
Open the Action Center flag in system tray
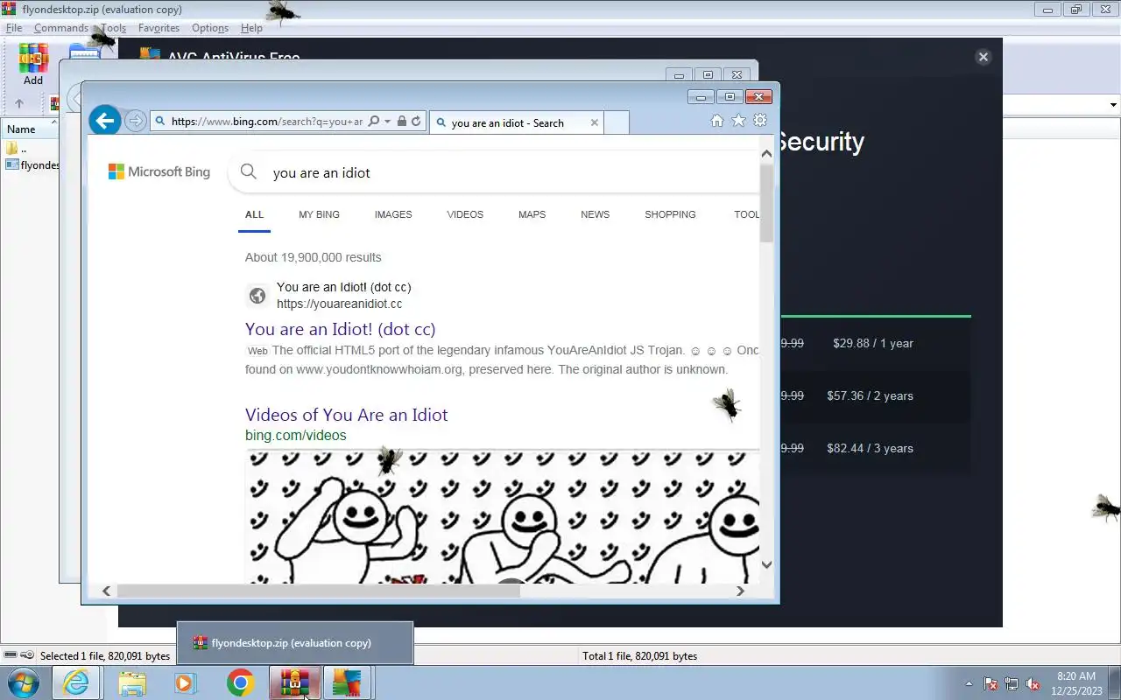(x=991, y=683)
